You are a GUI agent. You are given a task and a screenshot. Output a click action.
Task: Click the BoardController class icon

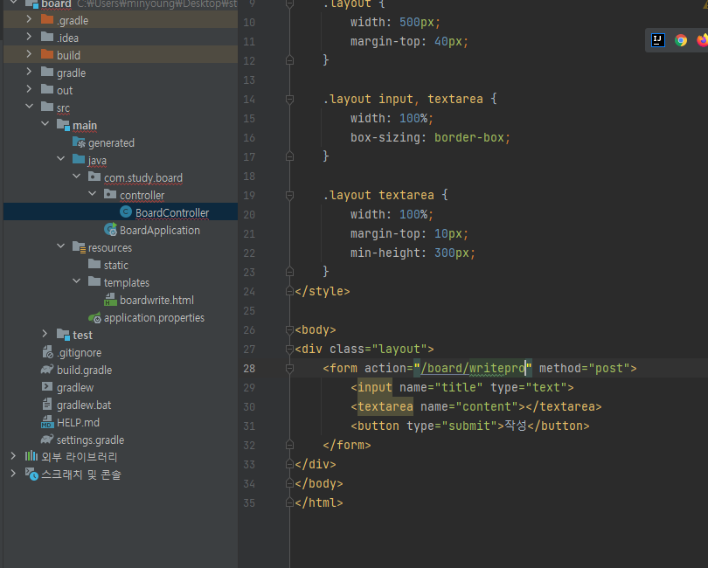pos(126,211)
